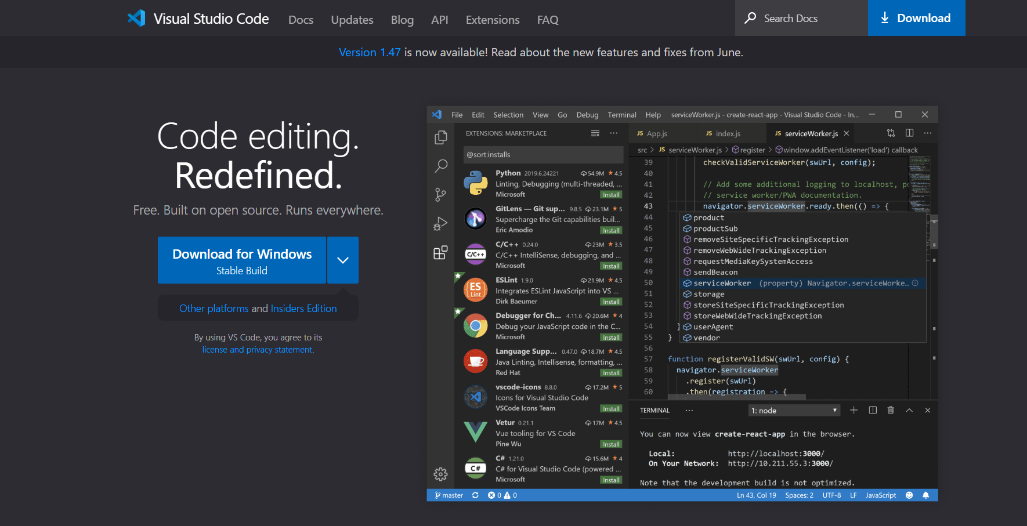
Task: Click the @sort:installs search box
Action: point(544,155)
